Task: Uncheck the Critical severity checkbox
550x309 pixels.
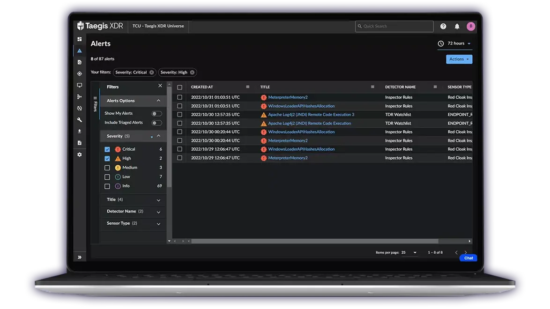Action: click(107, 149)
